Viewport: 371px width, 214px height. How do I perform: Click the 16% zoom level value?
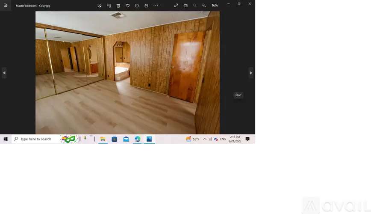tap(215, 6)
